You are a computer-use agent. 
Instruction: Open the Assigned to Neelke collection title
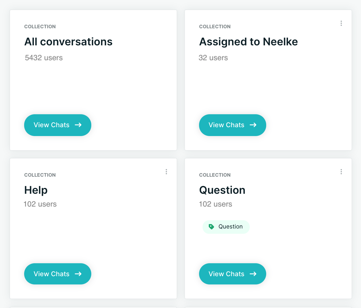point(249,42)
